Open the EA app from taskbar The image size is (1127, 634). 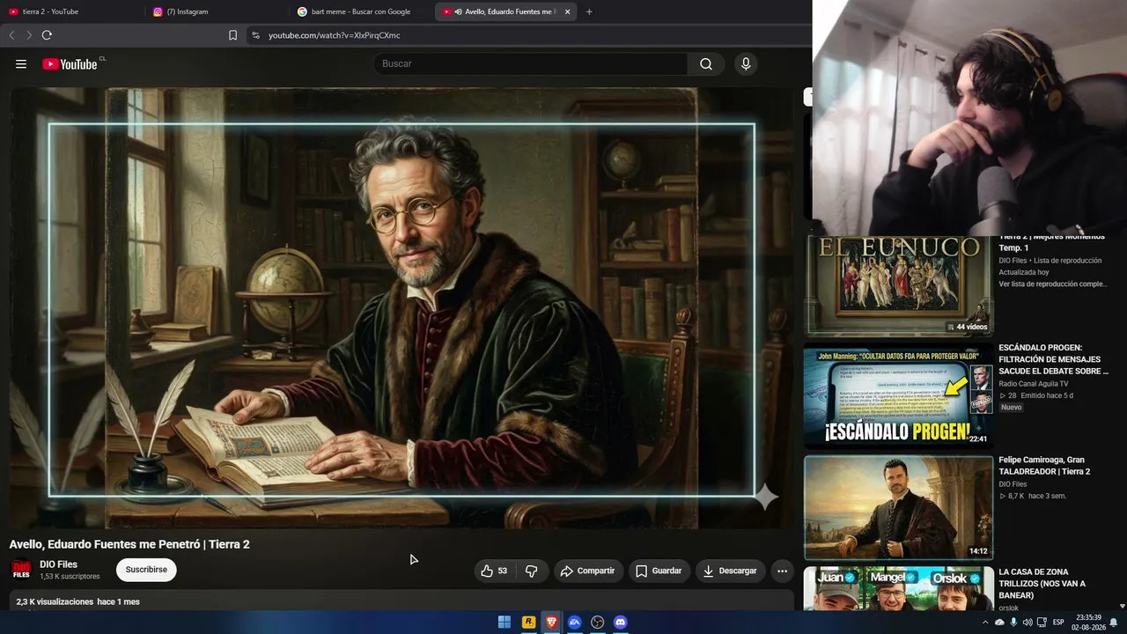[x=574, y=622]
